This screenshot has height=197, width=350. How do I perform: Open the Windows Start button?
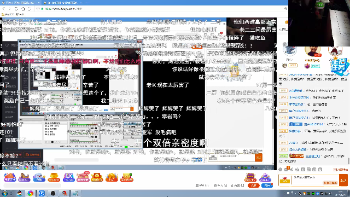[5, 193]
